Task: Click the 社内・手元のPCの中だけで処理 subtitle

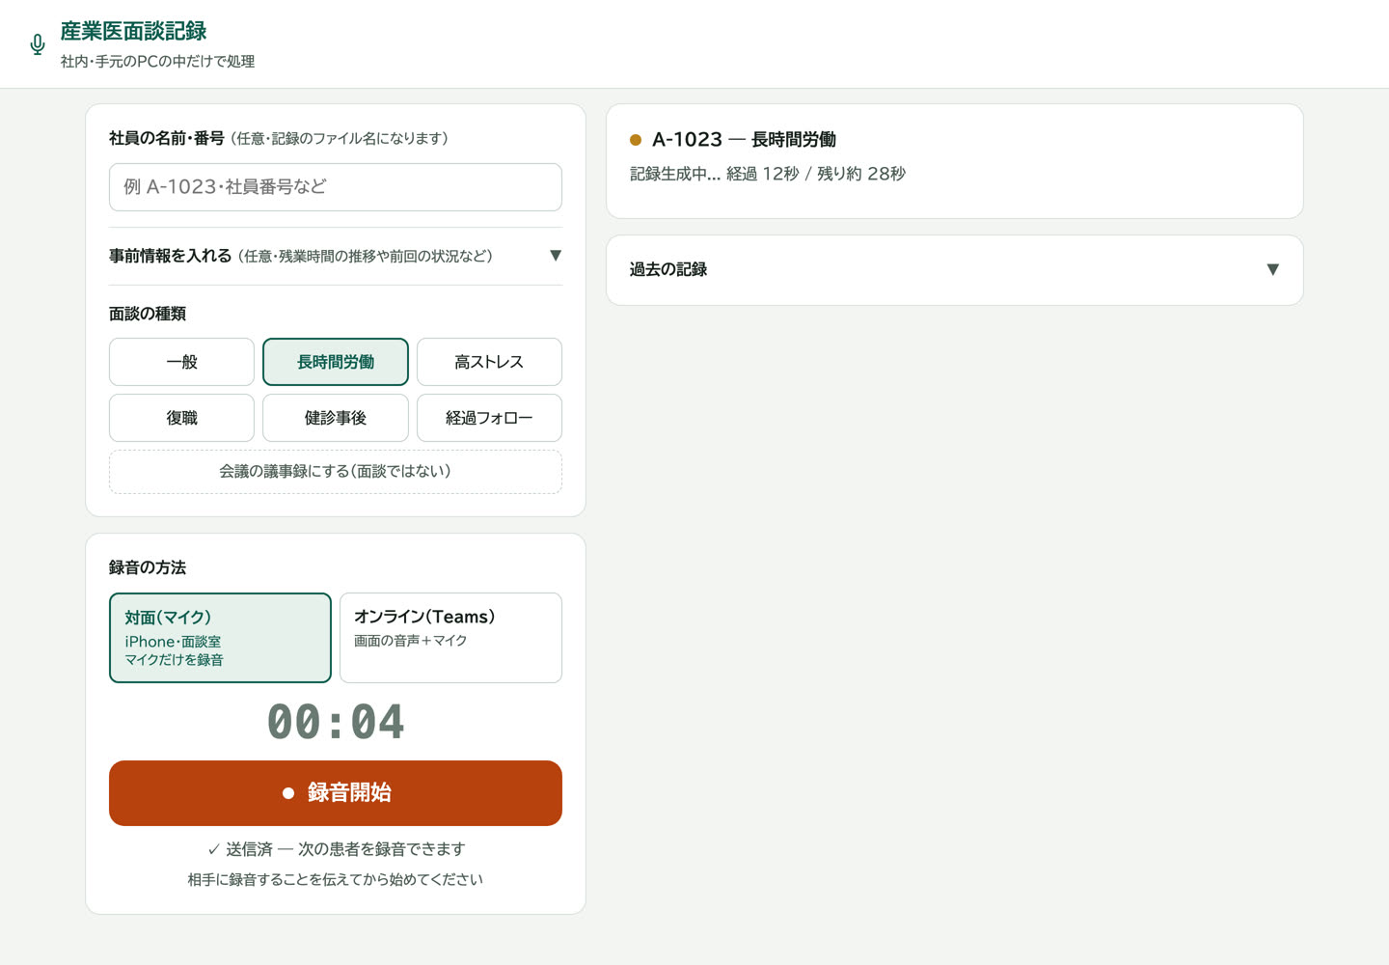Action: (158, 62)
